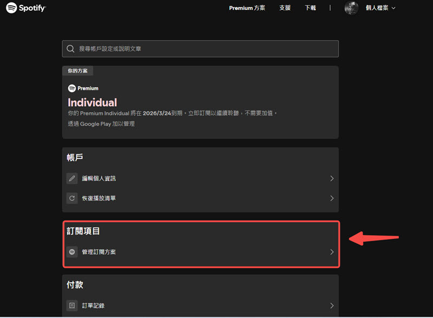Select the 支援 menu item

285,8
